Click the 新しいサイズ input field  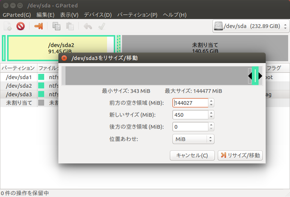coord(190,115)
